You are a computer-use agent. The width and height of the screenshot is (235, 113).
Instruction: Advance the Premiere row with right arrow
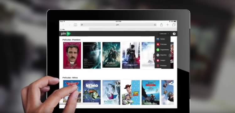170,55
